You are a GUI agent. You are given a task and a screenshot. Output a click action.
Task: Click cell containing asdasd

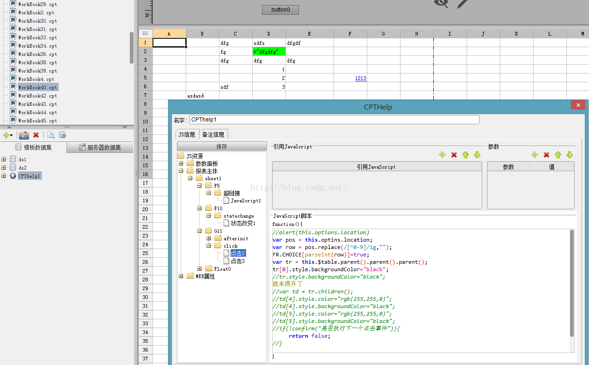(x=202, y=96)
